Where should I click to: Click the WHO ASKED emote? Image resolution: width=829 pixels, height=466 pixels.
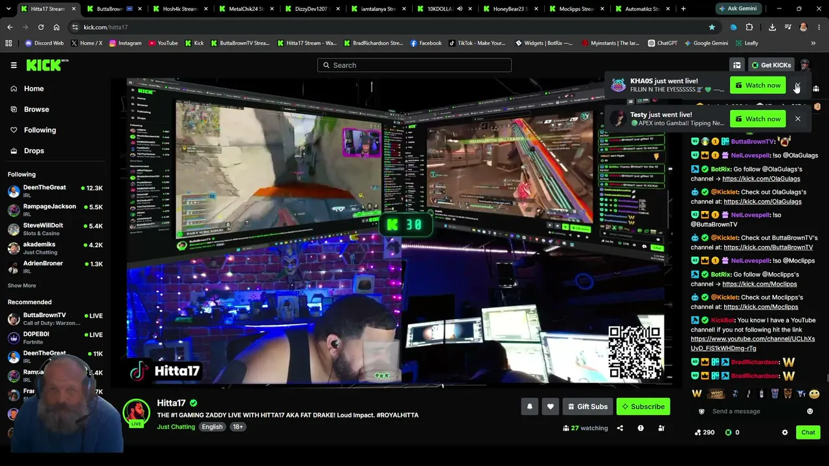717,394
